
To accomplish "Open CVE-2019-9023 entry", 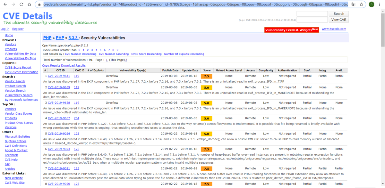I will (59, 149).
